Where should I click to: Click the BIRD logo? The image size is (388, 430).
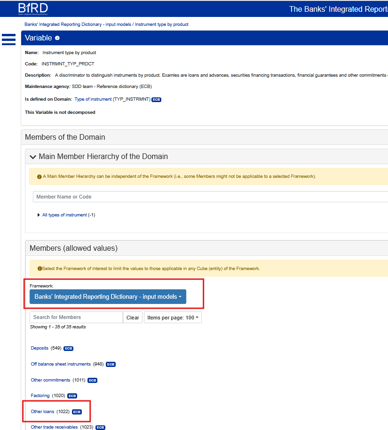point(33,9)
